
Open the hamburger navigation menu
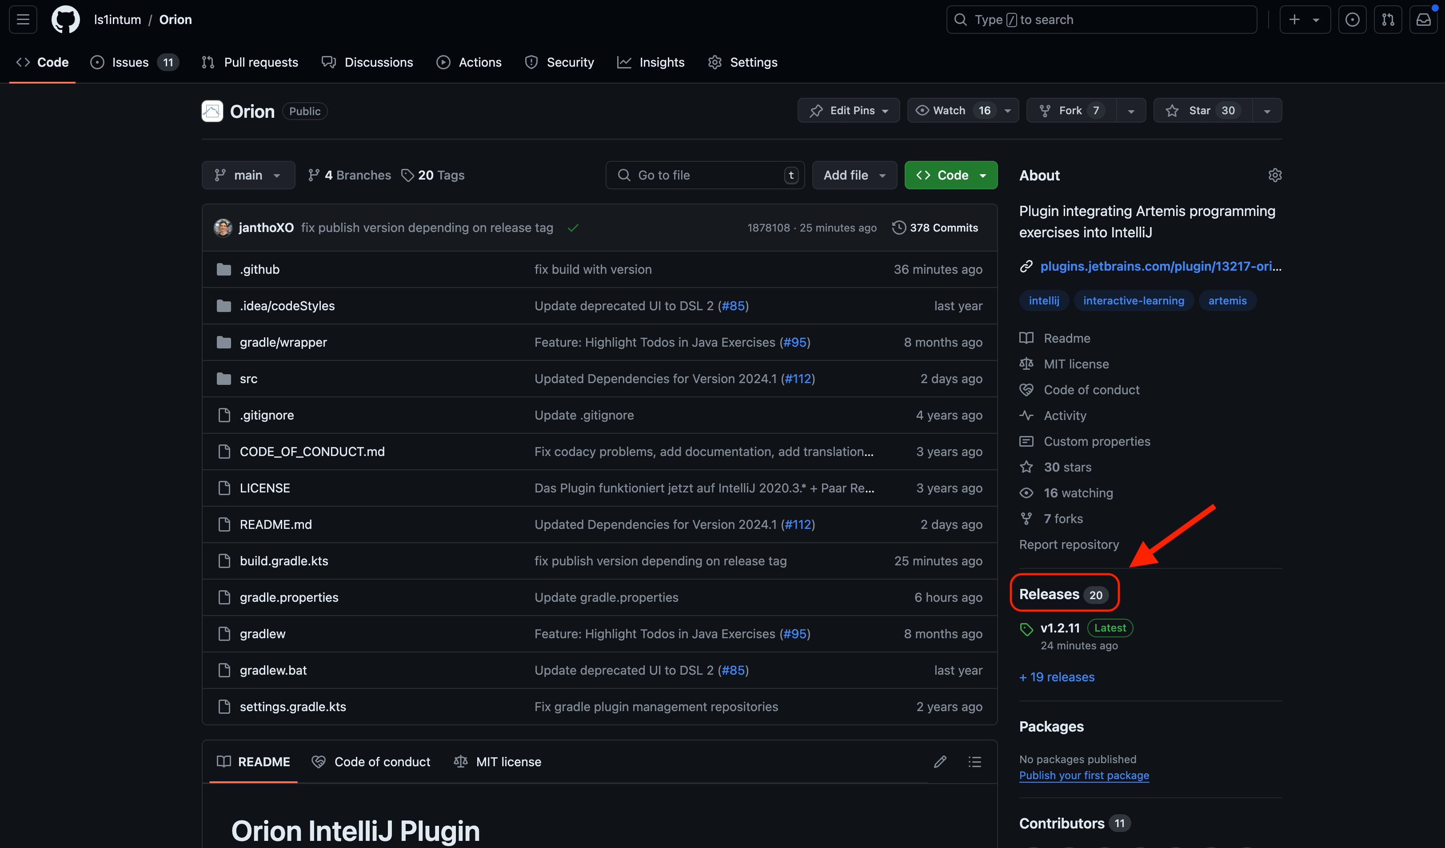click(23, 20)
